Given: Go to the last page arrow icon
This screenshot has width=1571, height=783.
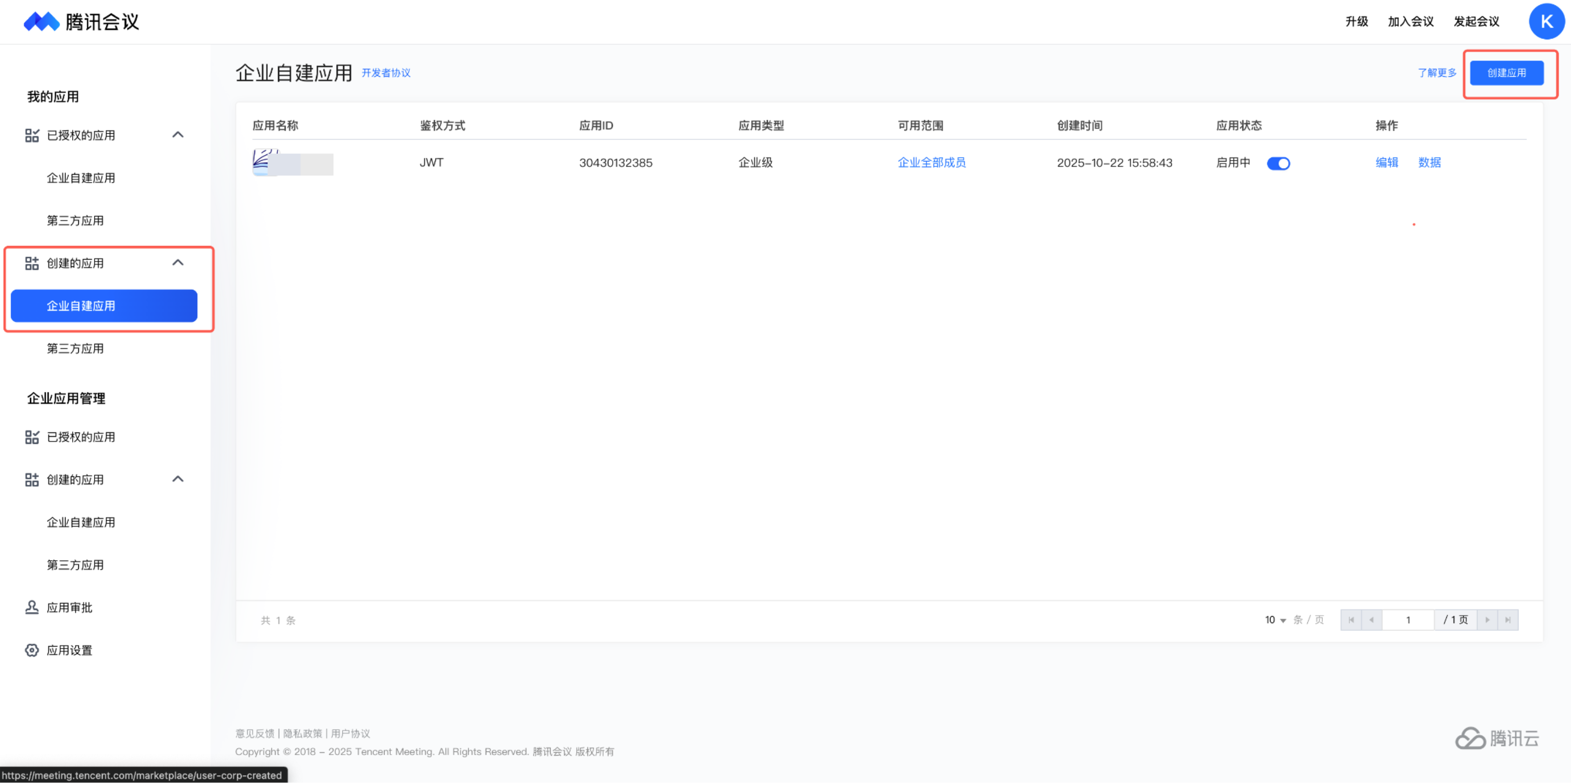Looking at the screenshot, I should [x=1507, y=620].
